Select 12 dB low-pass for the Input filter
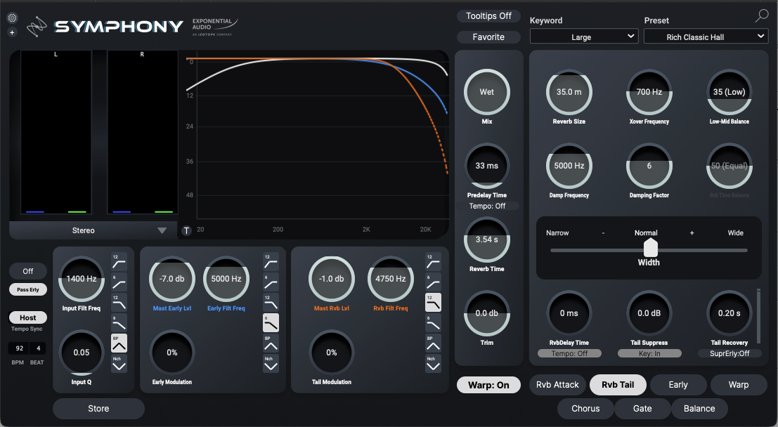The image size is (778, 427). 119,303
